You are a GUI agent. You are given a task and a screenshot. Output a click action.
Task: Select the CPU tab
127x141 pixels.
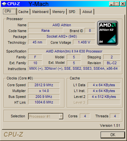pyautogui.click(x=9, y=11)
